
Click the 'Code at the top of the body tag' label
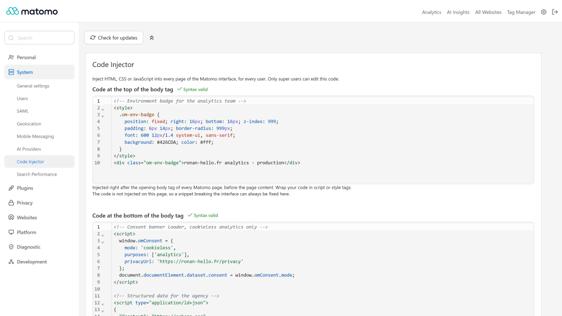point(133,89)
